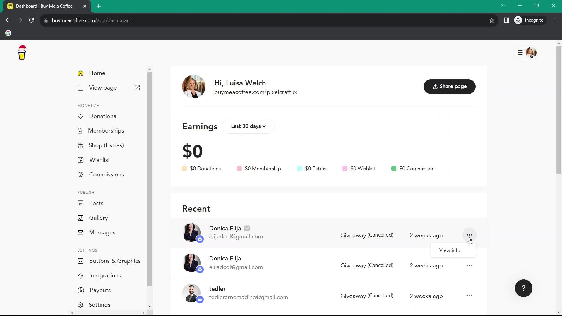Click the Messages sidebar icon
Image resolution: width=562 pixels, height=316 pixels.
click(81, 232)
